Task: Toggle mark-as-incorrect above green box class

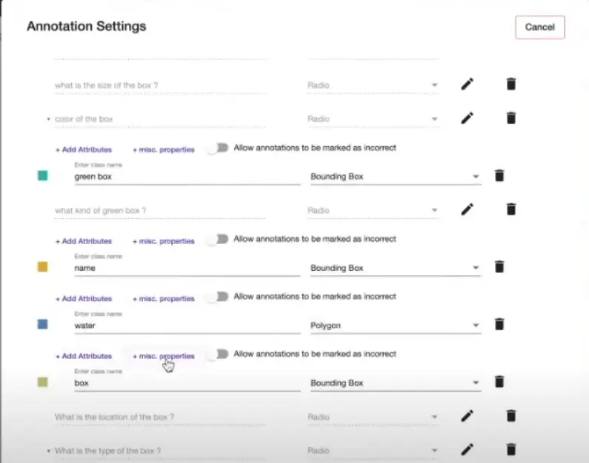Action: point(217,148)
